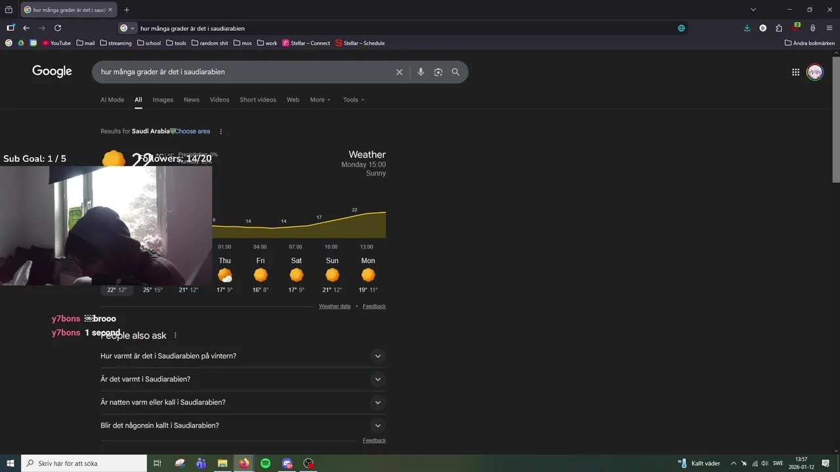Viewport: 840px width, 472px height.
Task: Reload the current page
Action: [x=58, y=28]
